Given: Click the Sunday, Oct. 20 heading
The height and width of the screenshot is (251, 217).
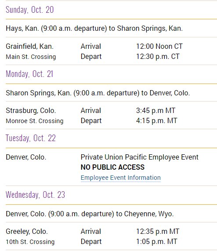Looking at the screenshot, I should (30, 10).
